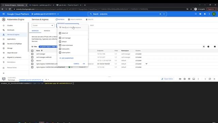Screen dimensions: 218x123
Task: Toggle the select-all rows header checkbox
Action: pyautogui.click(x=32, y=51)
